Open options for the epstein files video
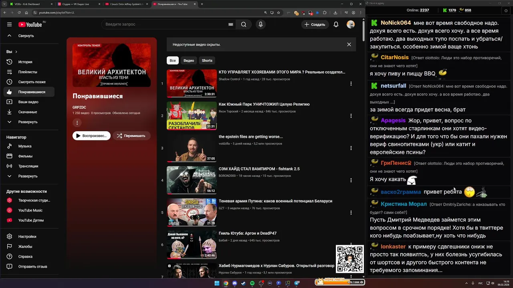This screenshot has height=288, width=513. pyautogui.click(x=351, y=148)
